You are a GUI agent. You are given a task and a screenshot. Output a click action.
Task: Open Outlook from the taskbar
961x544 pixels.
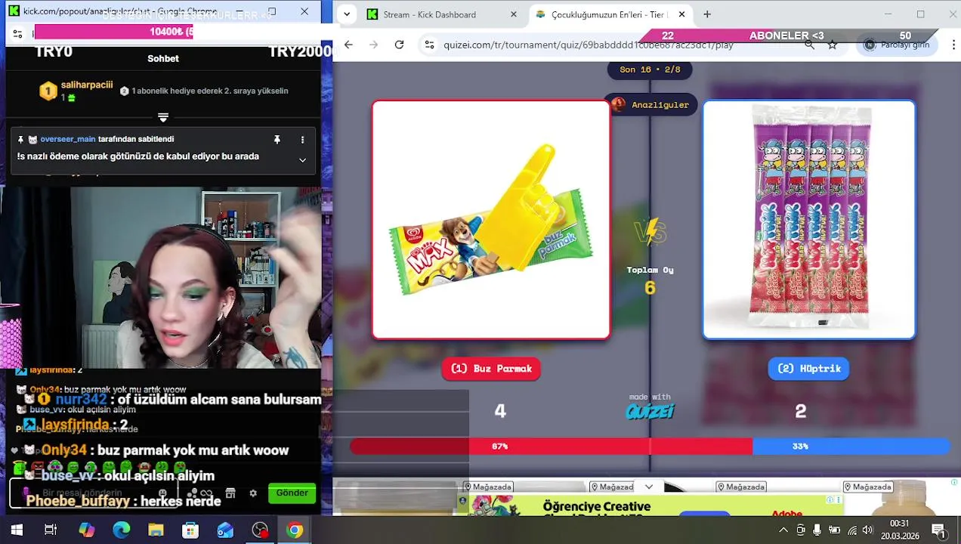225,530
